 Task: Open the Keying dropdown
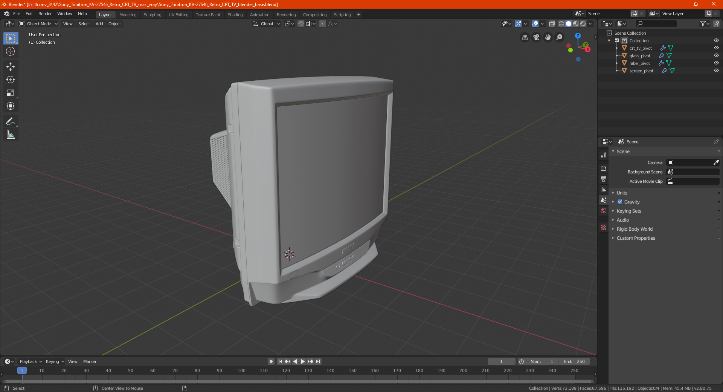coord(55,361)
